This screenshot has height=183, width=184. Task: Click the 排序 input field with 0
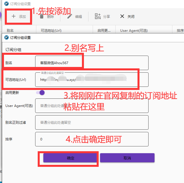click(92, 139)
